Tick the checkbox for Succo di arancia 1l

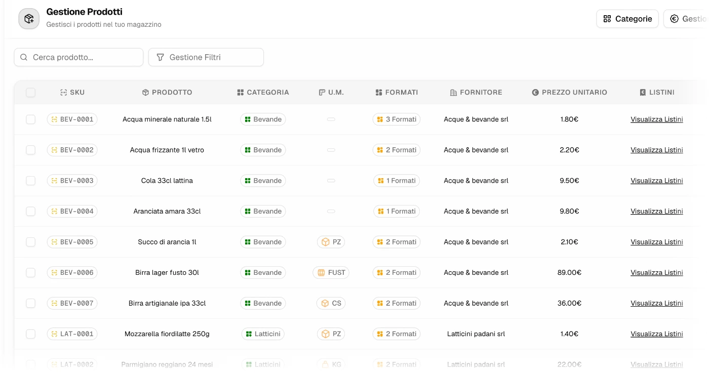coord(31,242)
